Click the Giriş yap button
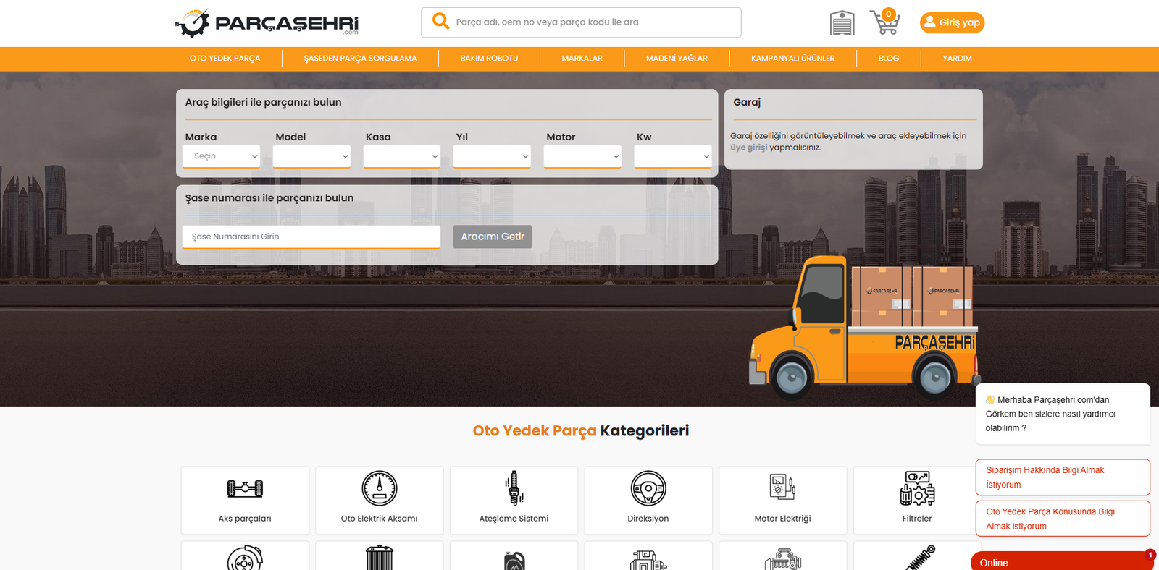This screenshot has height=570, width=1159. point(952,22)
